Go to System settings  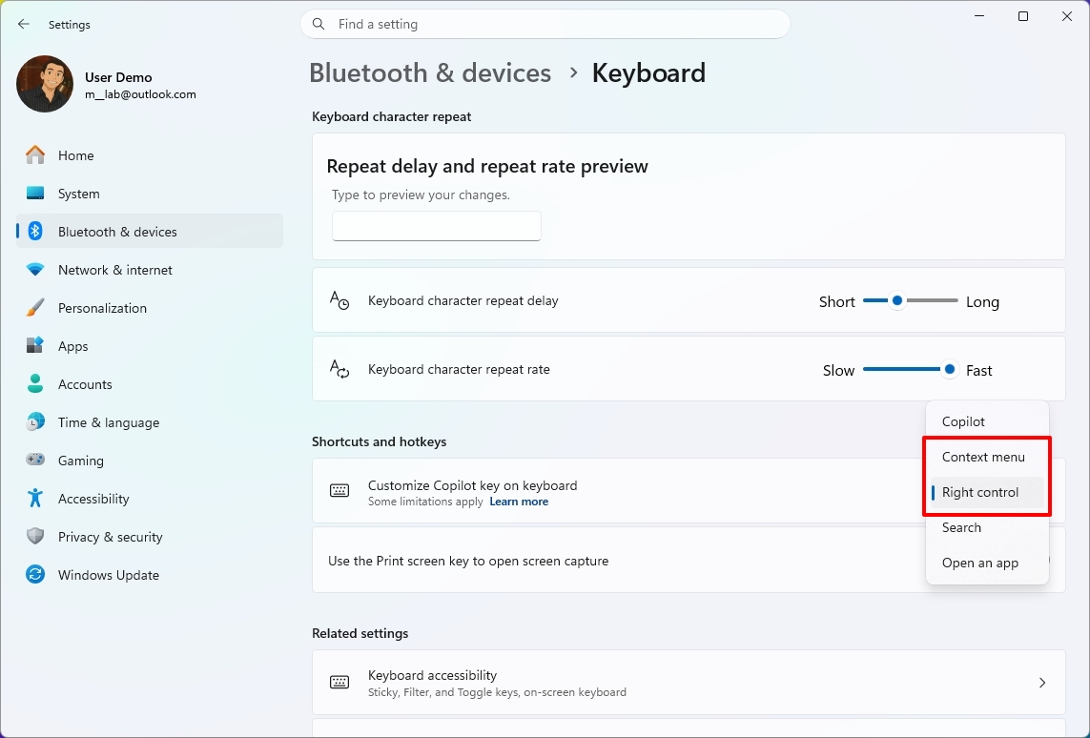(x=150, y=194)
